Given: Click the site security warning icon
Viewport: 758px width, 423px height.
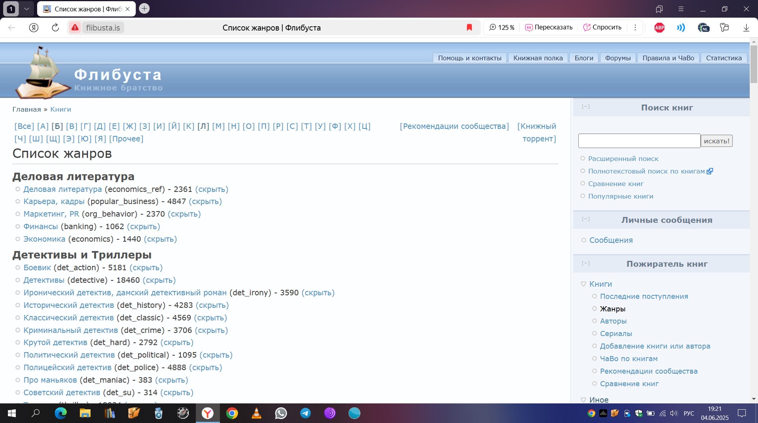Looking at the screenshot, I should coord(75,28).
